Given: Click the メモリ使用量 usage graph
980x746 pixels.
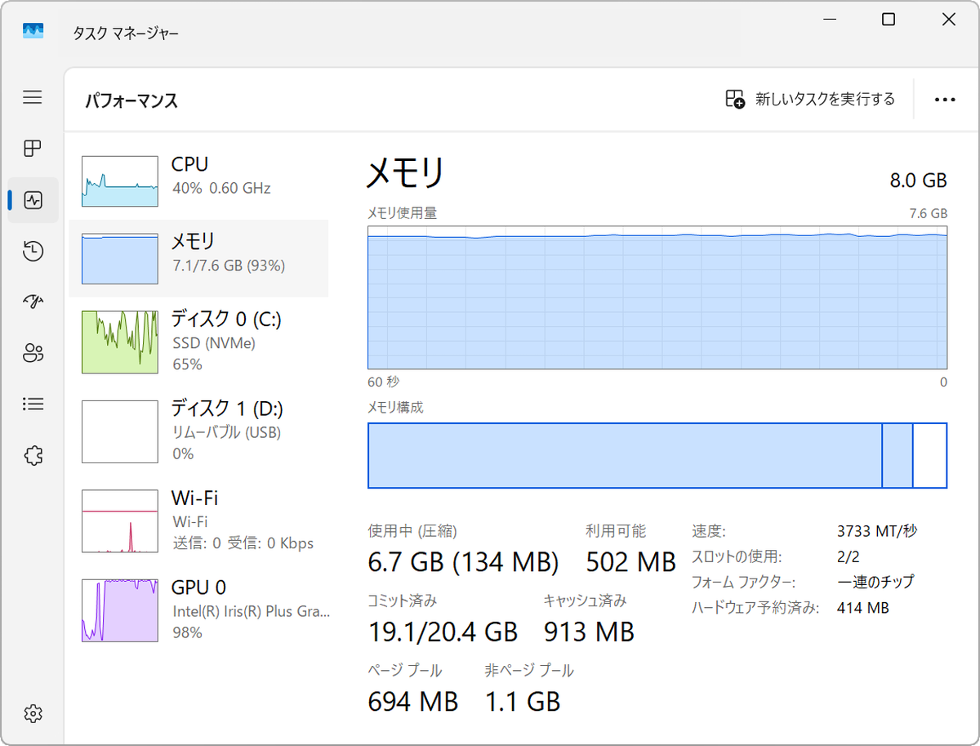Looking at the screenshot, I should [657, 298].
